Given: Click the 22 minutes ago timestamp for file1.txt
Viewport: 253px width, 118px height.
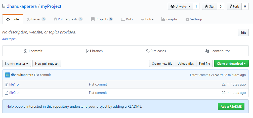Looking at the screenshot, I should [x=234, y=85].
